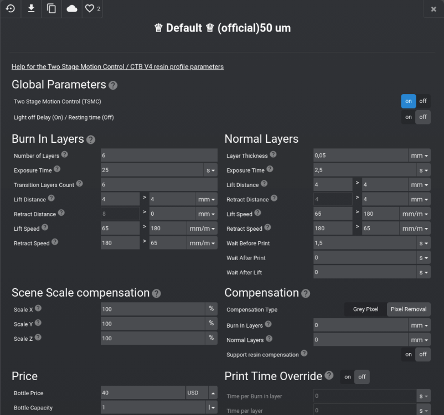Click help icon beside Print Time Override
The image size is (444, 415).
coord(329,376)
